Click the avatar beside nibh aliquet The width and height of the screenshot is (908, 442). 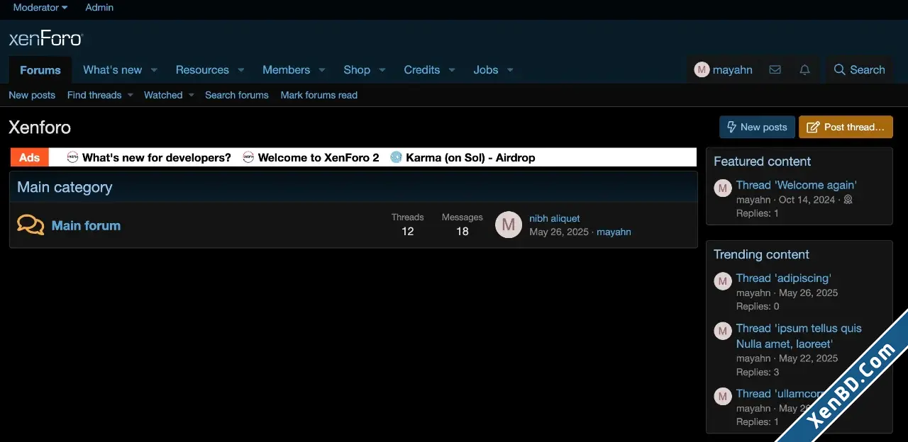[509, 225]
